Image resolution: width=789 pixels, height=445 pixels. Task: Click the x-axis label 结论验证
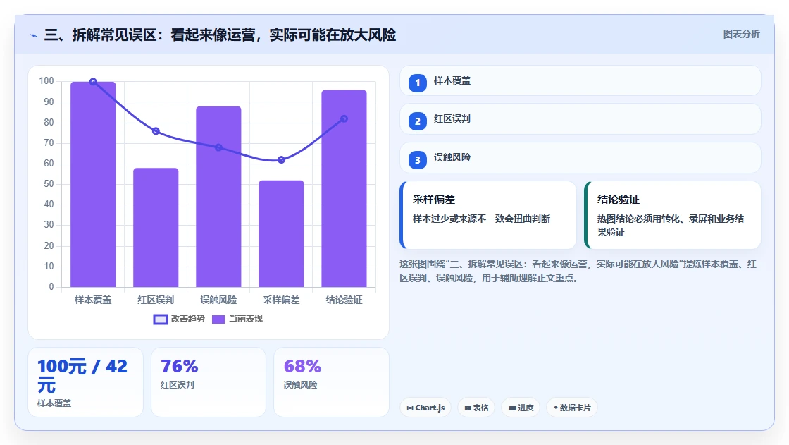pyautogui.click(x=344, y=300)
